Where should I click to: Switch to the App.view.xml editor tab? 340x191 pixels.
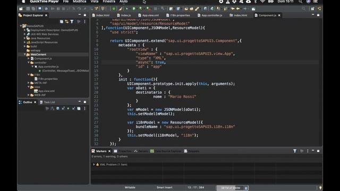tap(149, 15)
